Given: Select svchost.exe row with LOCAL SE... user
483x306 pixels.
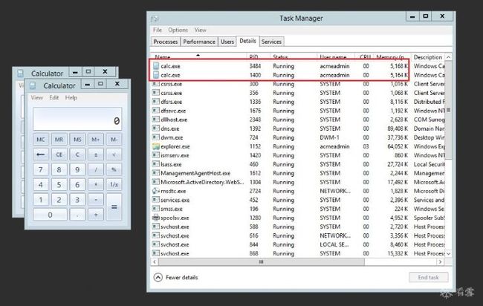Looking at the screenshot, I should tap(298, 244).
